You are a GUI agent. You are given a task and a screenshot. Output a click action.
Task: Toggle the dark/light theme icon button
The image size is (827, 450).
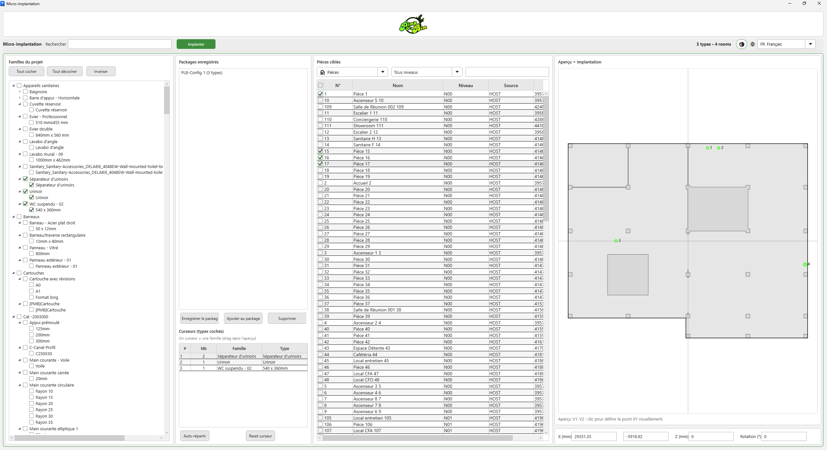742,44
